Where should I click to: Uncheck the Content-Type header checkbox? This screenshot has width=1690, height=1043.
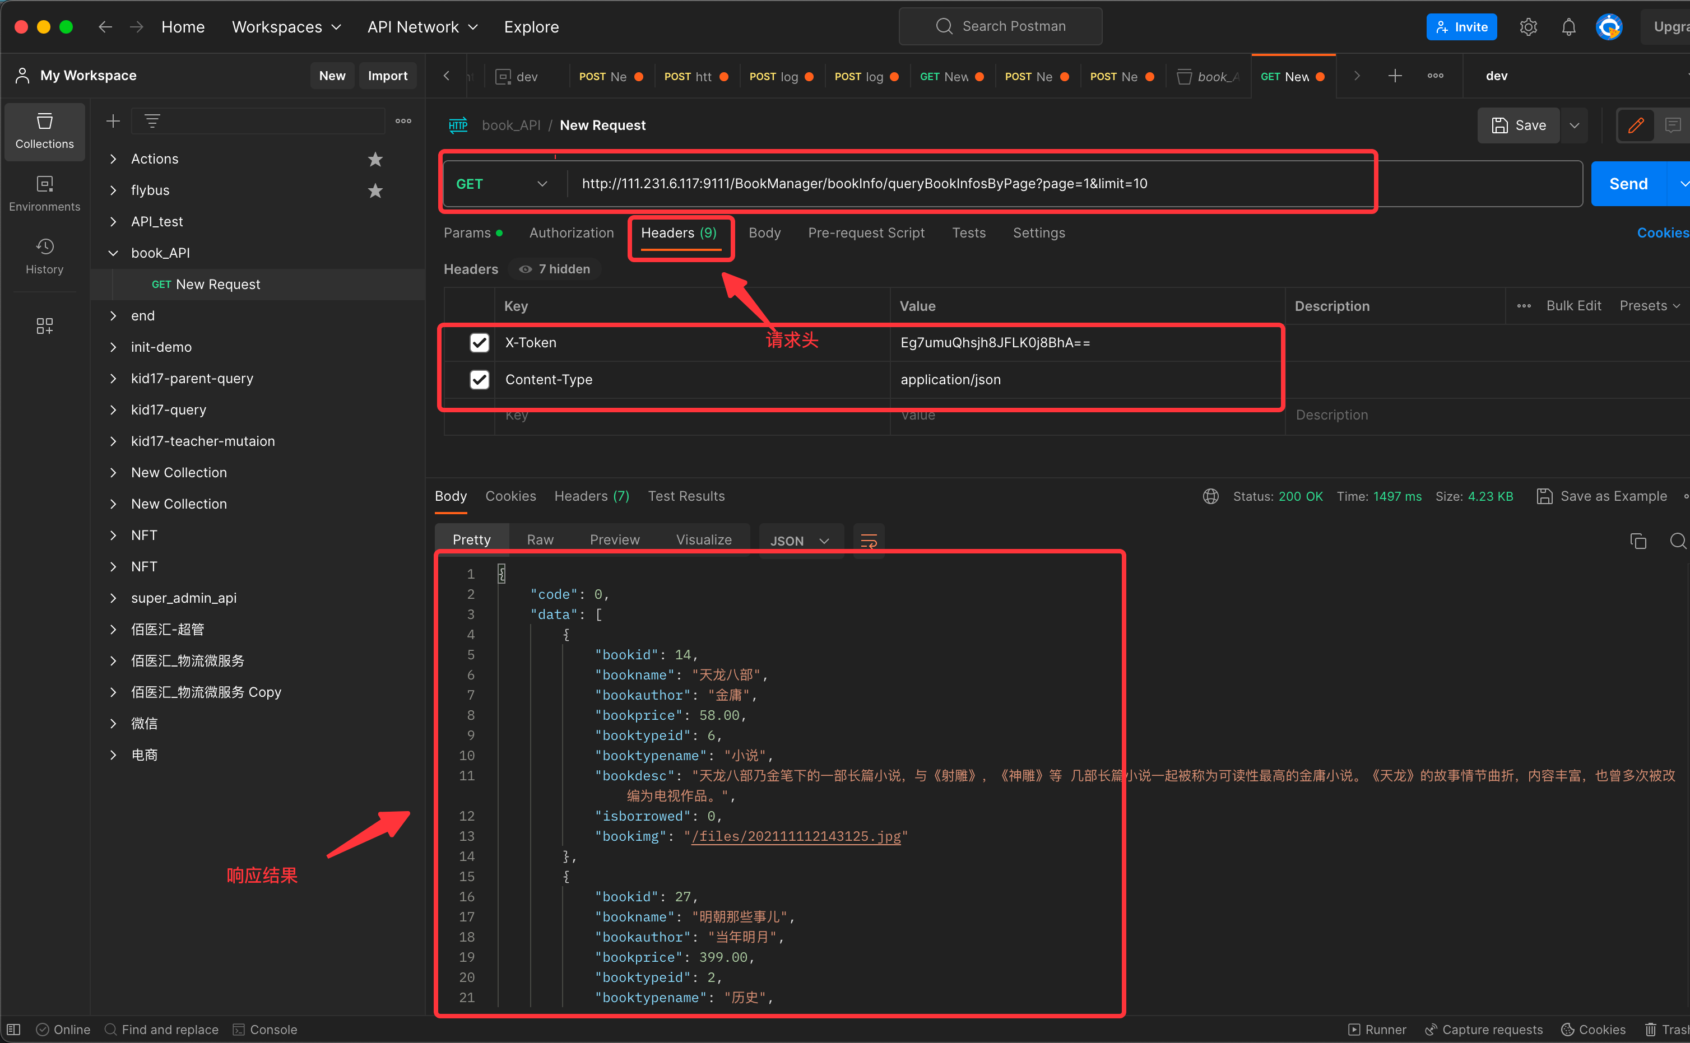[x=479, y=379]
